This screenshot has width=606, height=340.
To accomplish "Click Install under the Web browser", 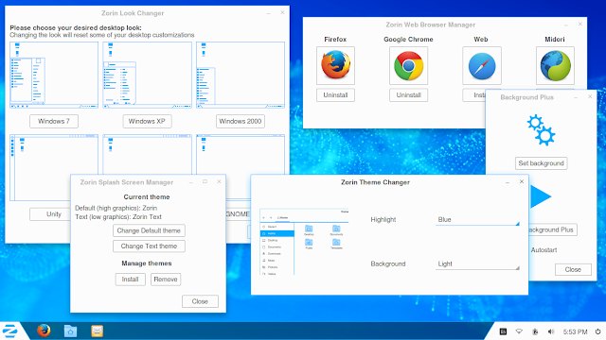I will 474,95.
